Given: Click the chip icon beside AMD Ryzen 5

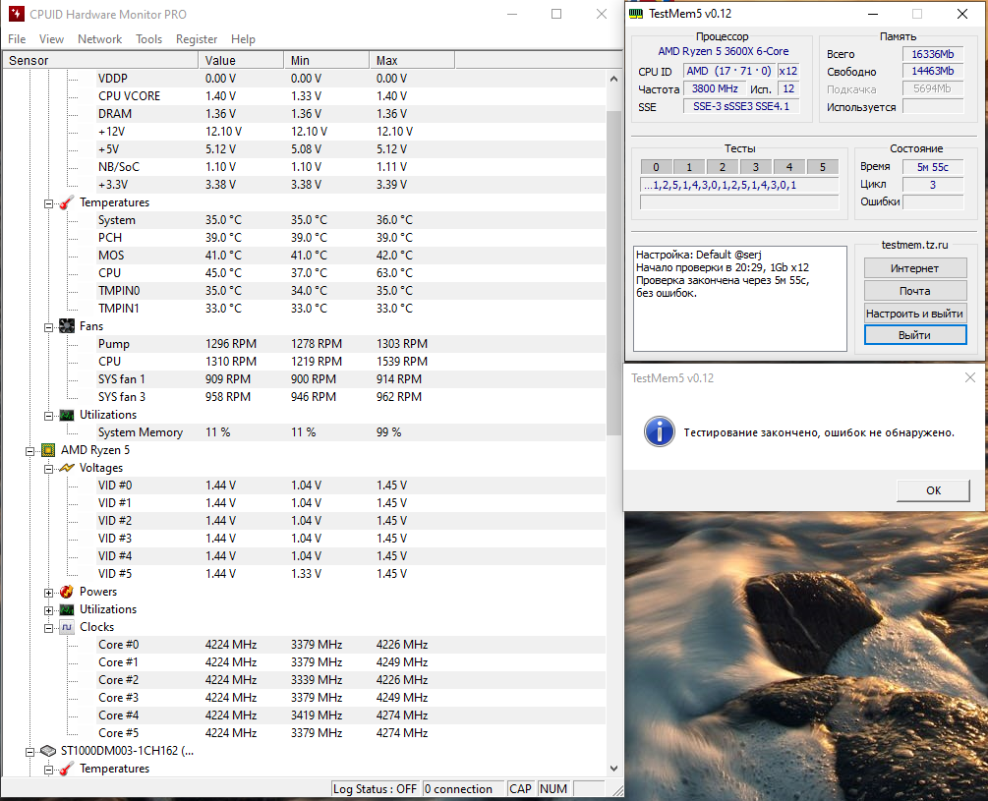Looking at the screenshot, I should (x=48, y=450).
